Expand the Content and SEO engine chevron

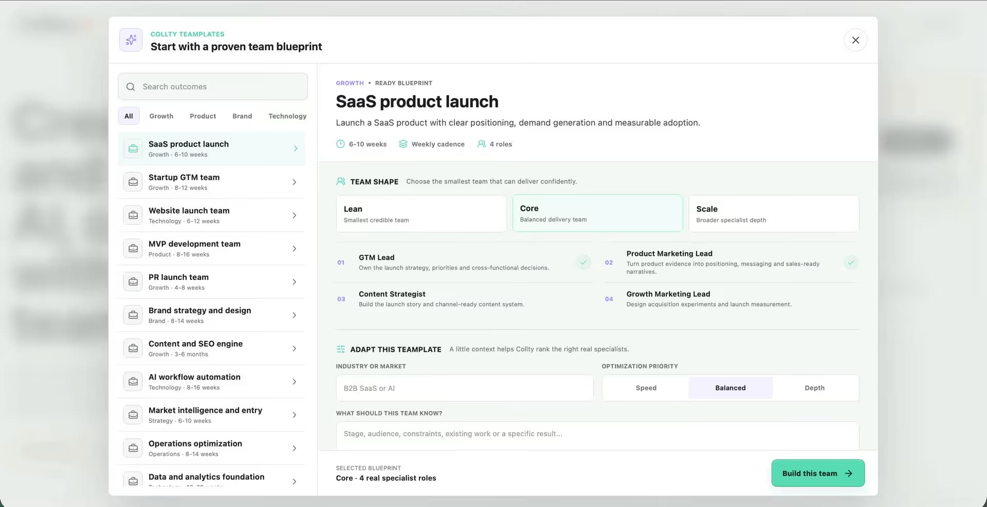point(294,348)
